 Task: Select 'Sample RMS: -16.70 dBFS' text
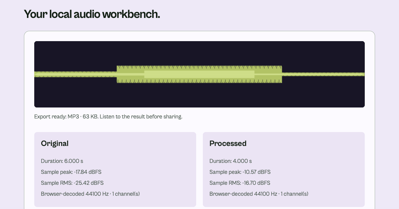[x=240, y=183]
